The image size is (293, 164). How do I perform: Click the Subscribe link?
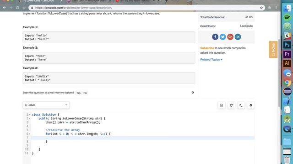tap(207, 48)
